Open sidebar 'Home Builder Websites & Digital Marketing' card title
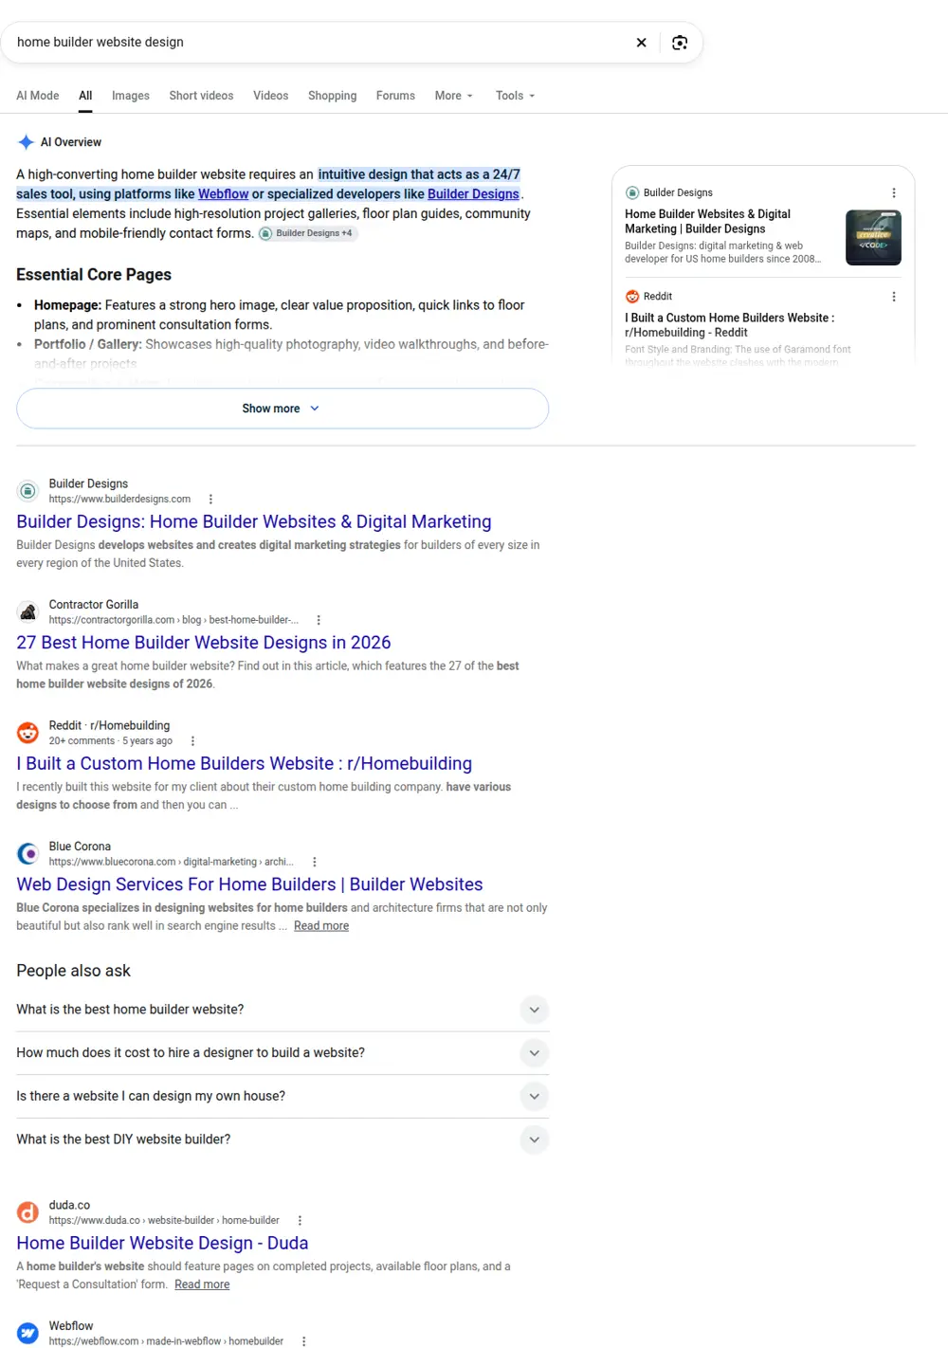Screen dimensions: 948x1348 [x=707, y=222]
